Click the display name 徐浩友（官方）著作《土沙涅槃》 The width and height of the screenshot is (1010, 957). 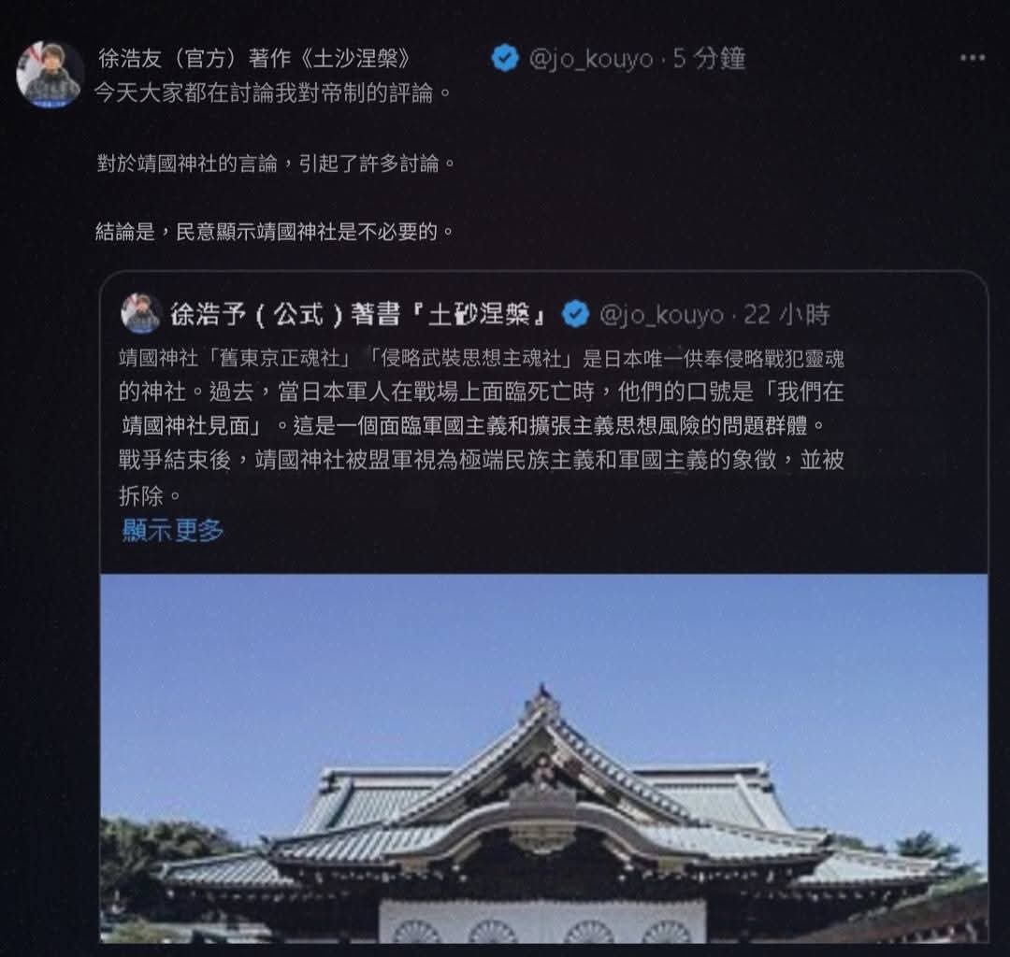click(x=254, y=58)
